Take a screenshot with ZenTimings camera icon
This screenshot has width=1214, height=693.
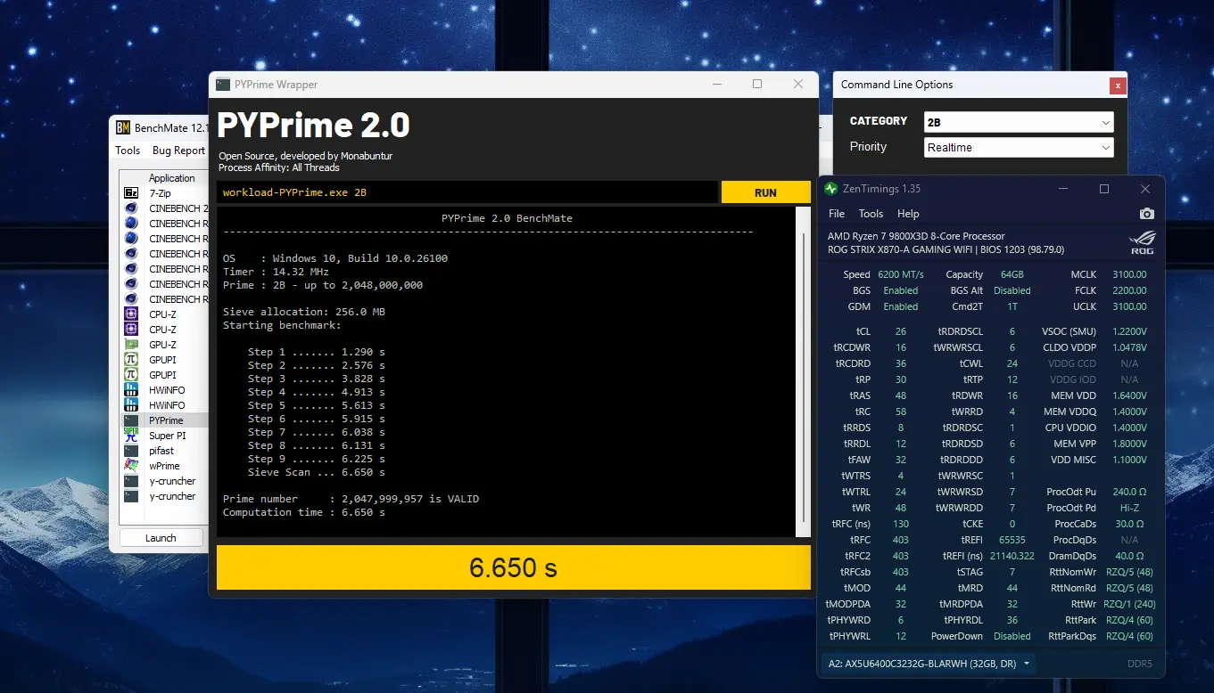[x=1147, y=214]
